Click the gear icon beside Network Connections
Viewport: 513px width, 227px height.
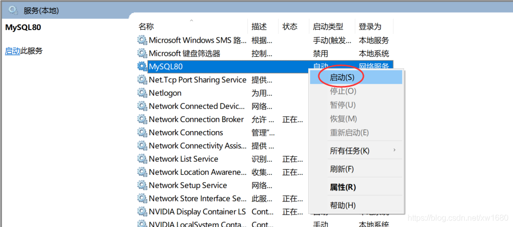tap(142, 133)
